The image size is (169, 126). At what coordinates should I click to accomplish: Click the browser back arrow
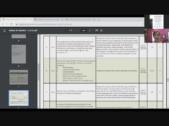pyautogui.click(x=3, y=24)
